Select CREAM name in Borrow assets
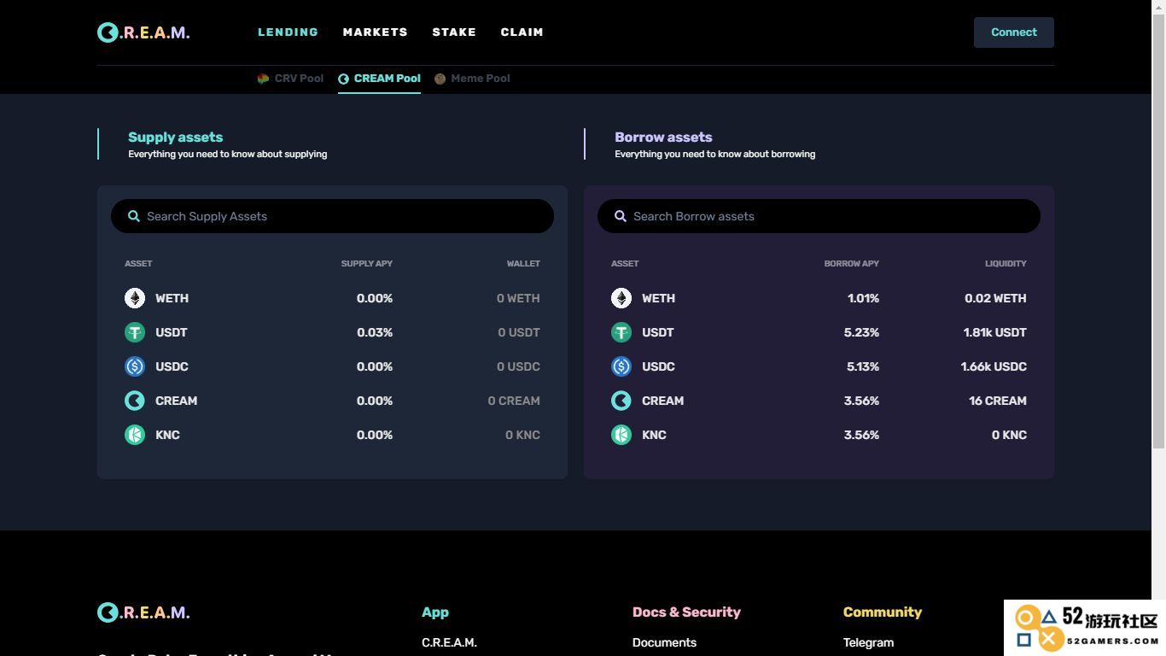1166x656 pixels. point(662,401)
